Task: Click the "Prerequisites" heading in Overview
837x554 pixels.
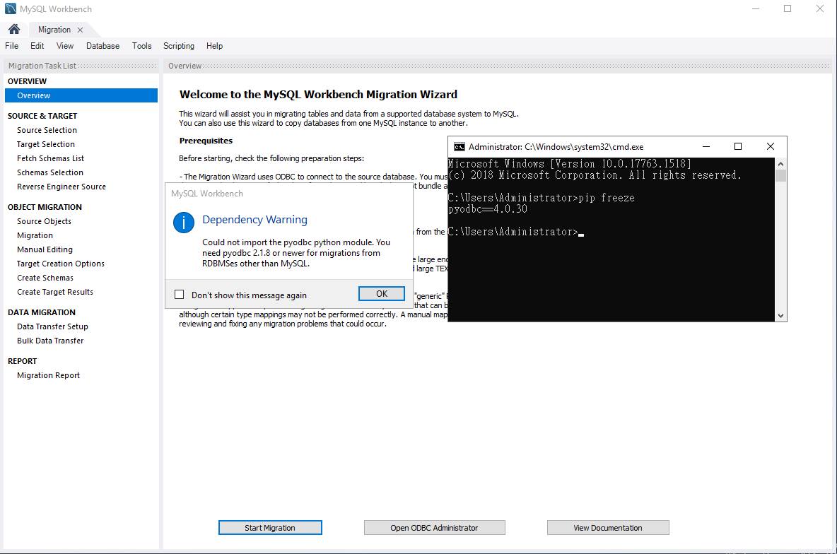Action: click(x=206, y=141)
